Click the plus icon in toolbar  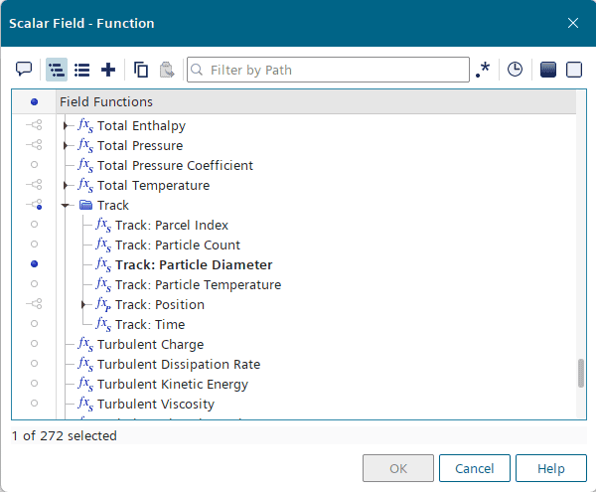coord(108,70)
